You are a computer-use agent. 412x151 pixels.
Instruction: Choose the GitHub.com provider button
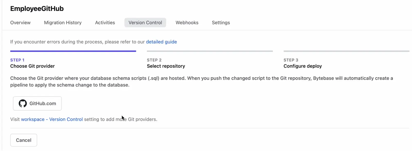[x=37, y=103]
